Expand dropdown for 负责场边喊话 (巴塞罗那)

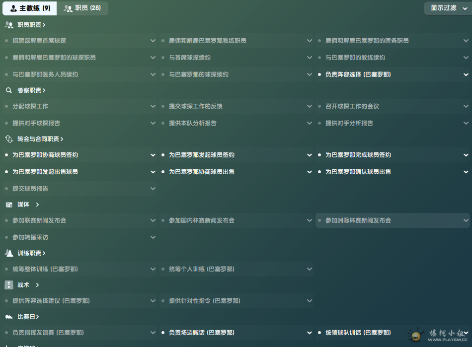point(310,333)
